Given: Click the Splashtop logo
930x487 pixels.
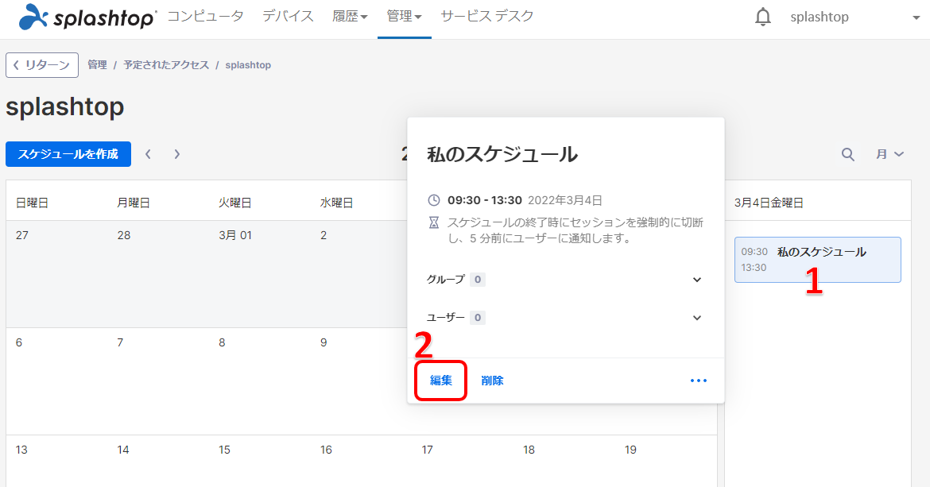Looking at the screenshot, I should 87,17.
